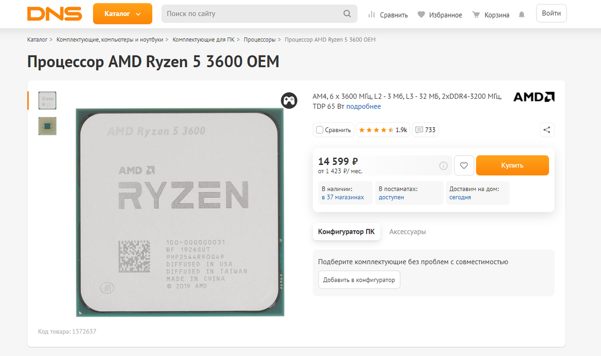Open the 733 comments button
This screenshot has height=356, width=601.
pyautogui.click(x=426, y=130)
